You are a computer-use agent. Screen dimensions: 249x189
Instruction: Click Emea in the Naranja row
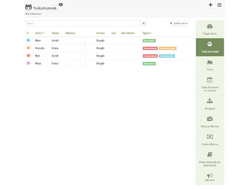click(55, 48)
